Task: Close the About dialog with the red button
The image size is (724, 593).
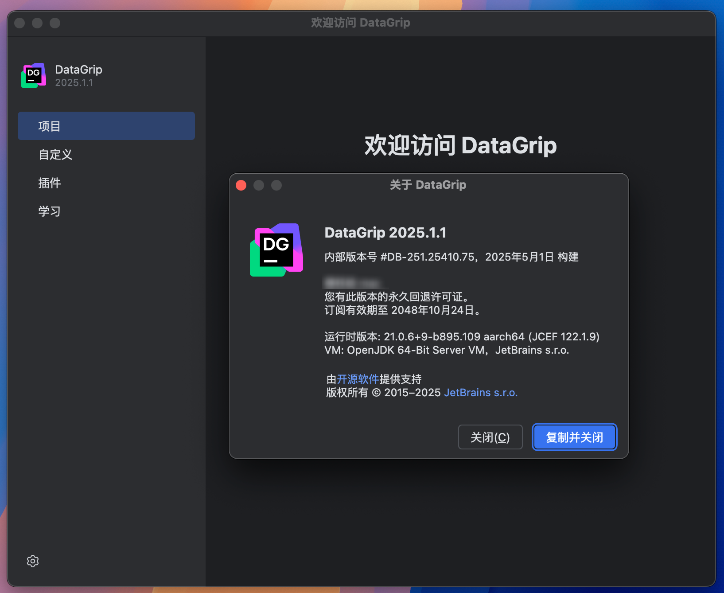Action: point(241,185)
